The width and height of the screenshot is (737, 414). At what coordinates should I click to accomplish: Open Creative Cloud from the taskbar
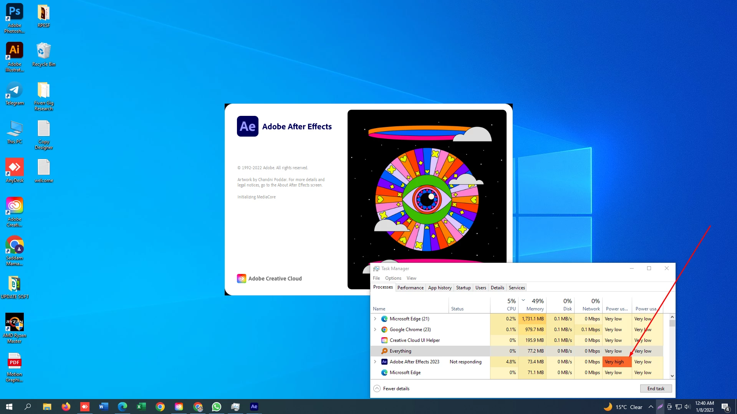179,407
